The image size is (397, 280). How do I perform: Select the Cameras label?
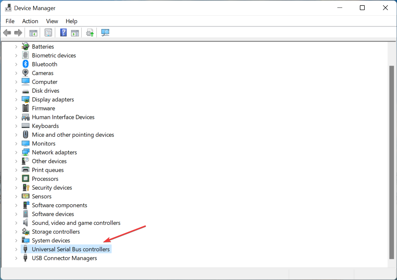tap(43, 73)
